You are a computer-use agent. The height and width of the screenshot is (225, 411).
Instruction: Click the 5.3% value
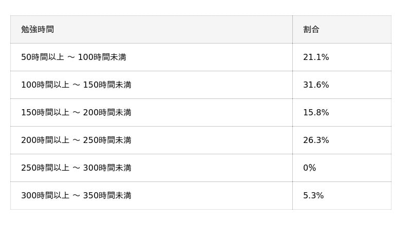313,196
